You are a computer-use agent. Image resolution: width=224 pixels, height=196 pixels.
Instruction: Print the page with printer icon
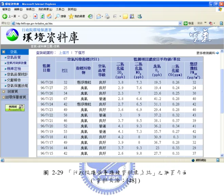(x=107, y=16)
